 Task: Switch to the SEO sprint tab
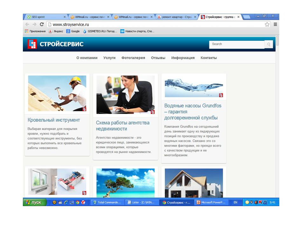point(46,17)
